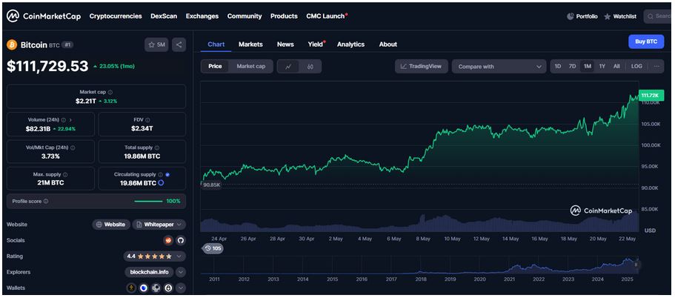Switch to the Analytics tab

click(x=351, y=44)
